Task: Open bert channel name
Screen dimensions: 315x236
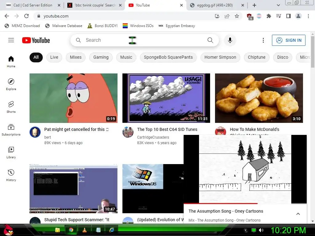Action: pos(48,137)
